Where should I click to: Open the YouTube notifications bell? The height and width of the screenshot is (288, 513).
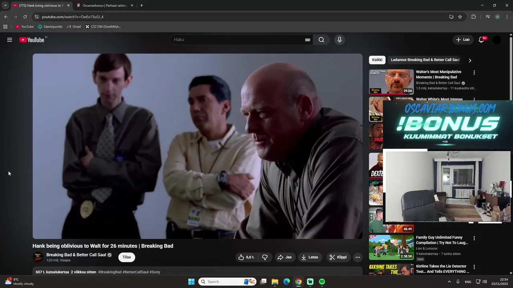(481, 40)
